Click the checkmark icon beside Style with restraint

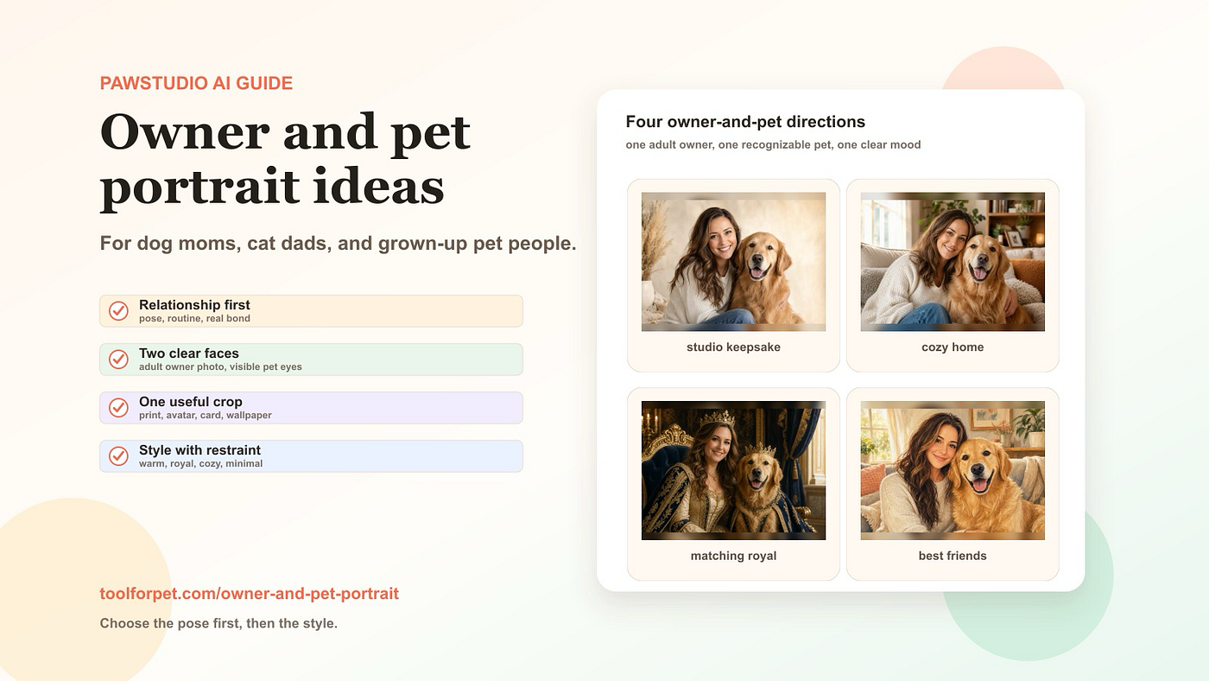pyautogui.click(x=118, y=456)
